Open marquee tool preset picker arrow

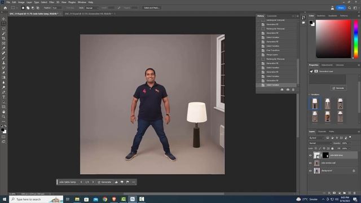coord(16,8)
